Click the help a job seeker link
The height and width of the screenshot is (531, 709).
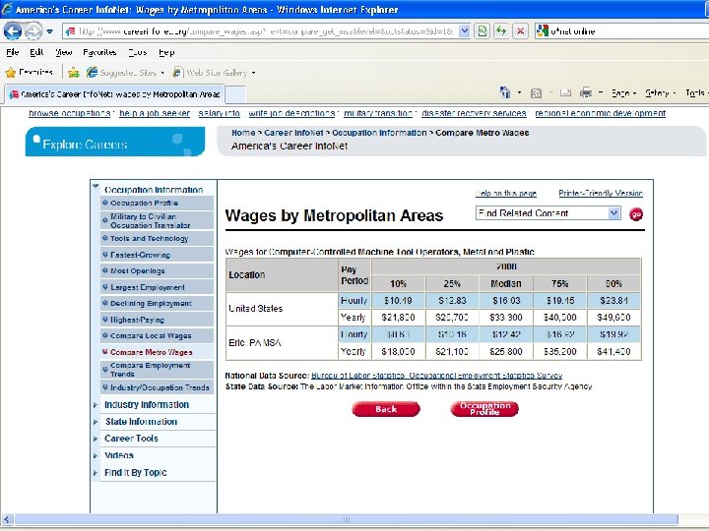tap(155, 113)
